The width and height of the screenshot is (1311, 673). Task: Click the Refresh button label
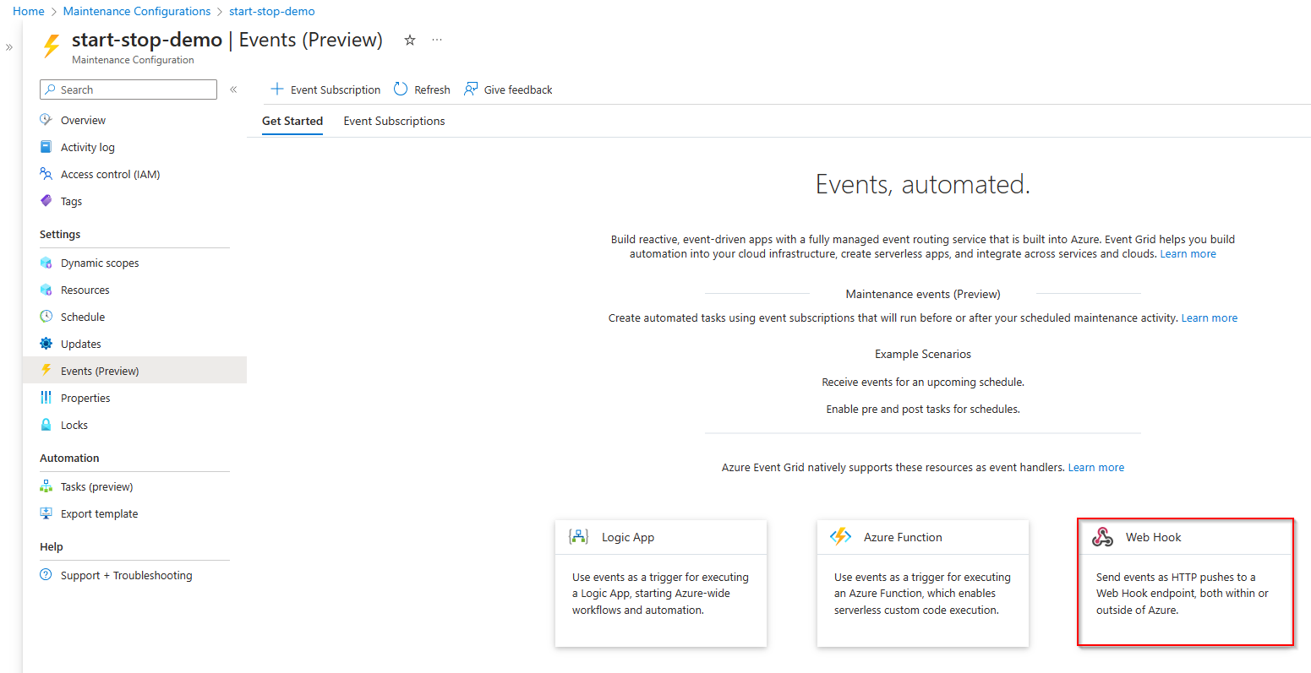432,90
